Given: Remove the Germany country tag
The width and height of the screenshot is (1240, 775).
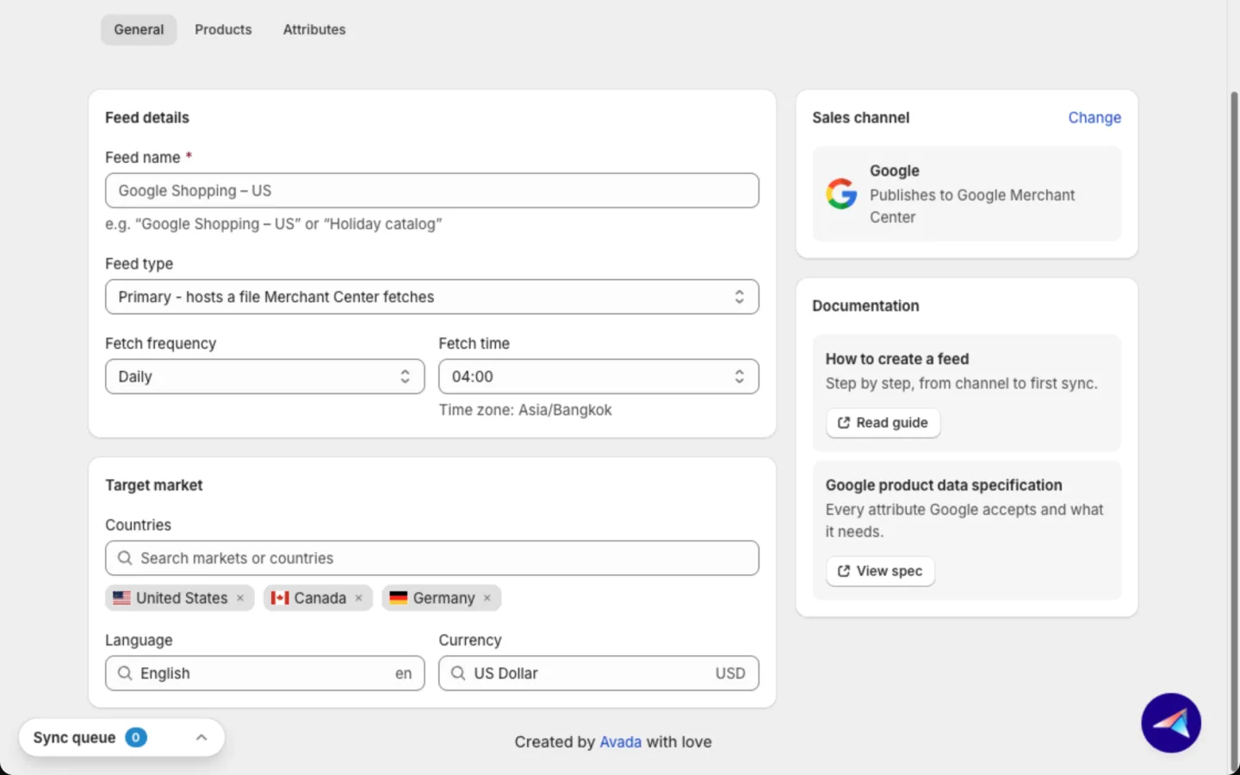Looking at the screenshot, I should click(x=487, y=598).
